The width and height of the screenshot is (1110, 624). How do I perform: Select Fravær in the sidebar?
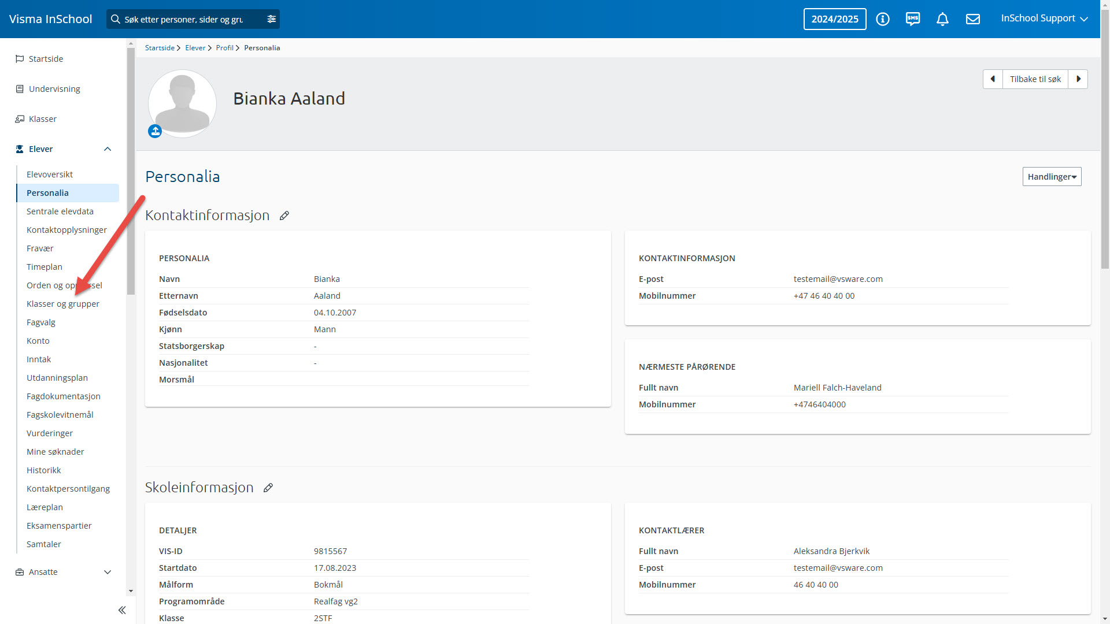pyautogui.click(x=40, y=248)
